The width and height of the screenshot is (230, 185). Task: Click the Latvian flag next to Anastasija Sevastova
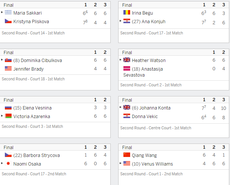[127, 68]
